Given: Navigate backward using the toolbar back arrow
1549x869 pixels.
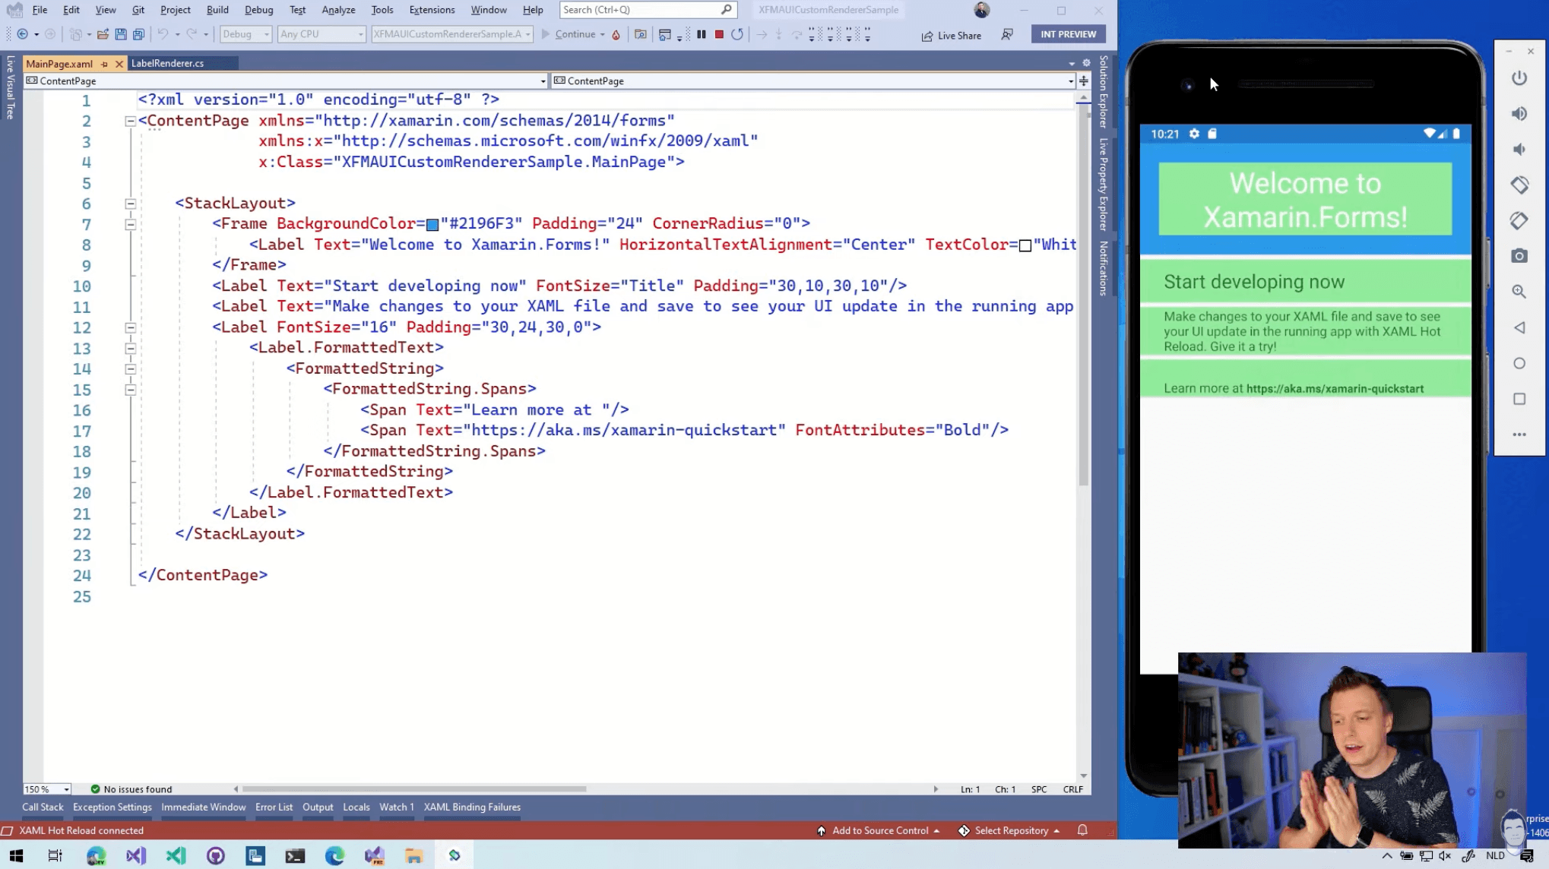Looking at the screenshot, I should click(x=23, y=34).
